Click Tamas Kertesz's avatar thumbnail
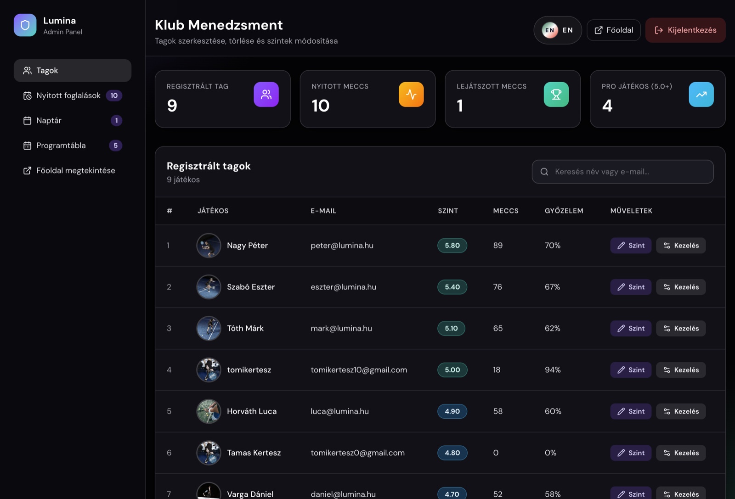This screenshot has height=499, width=735. [209, 453]
